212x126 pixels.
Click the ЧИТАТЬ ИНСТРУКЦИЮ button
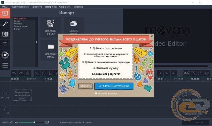click(x=114, y=86)
